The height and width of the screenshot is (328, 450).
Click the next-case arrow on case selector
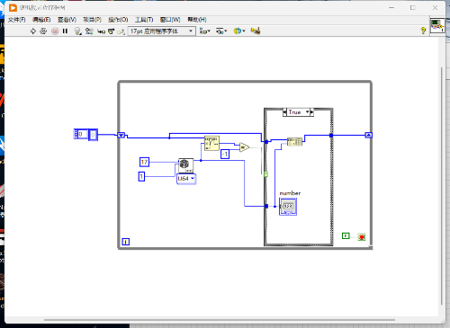coord(311,112)
